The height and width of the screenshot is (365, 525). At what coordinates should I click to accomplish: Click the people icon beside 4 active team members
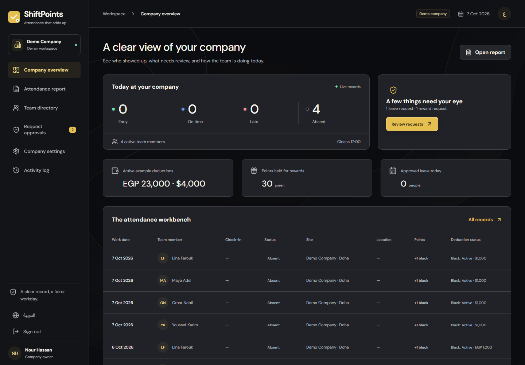point(115,142)
